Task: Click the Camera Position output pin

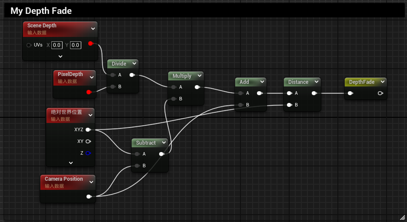Action: [89, 196]
